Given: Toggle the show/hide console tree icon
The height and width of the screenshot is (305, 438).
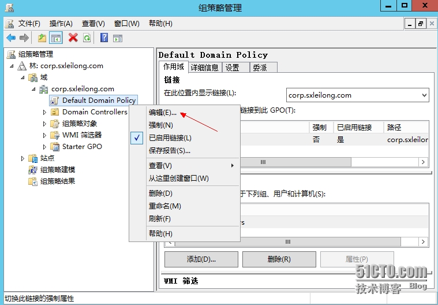Looking at the screenshot, I should [55, 38].
